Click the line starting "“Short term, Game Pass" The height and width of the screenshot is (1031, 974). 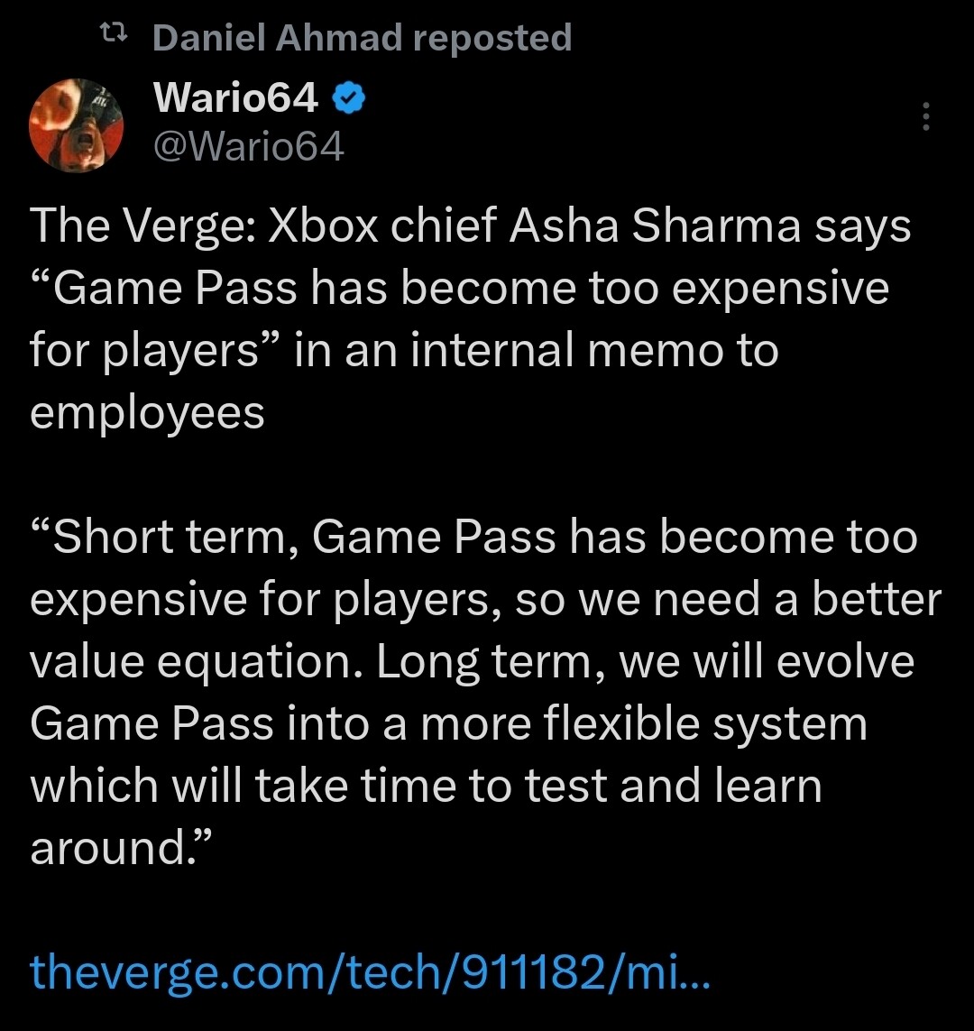click(473, 538)
